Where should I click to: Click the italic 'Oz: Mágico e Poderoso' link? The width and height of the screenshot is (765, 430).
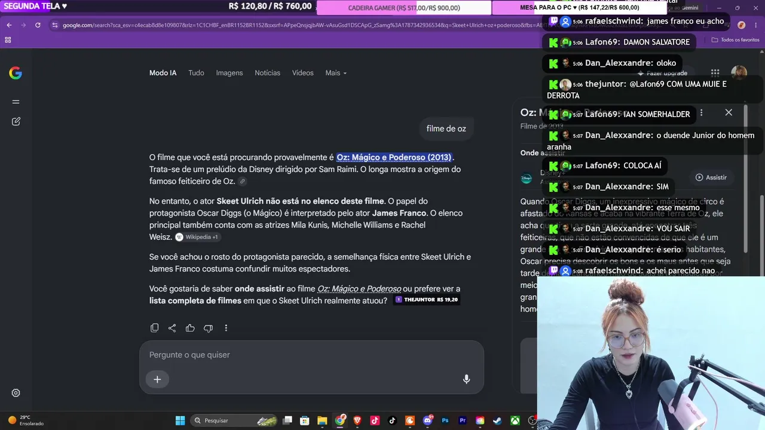359,289
